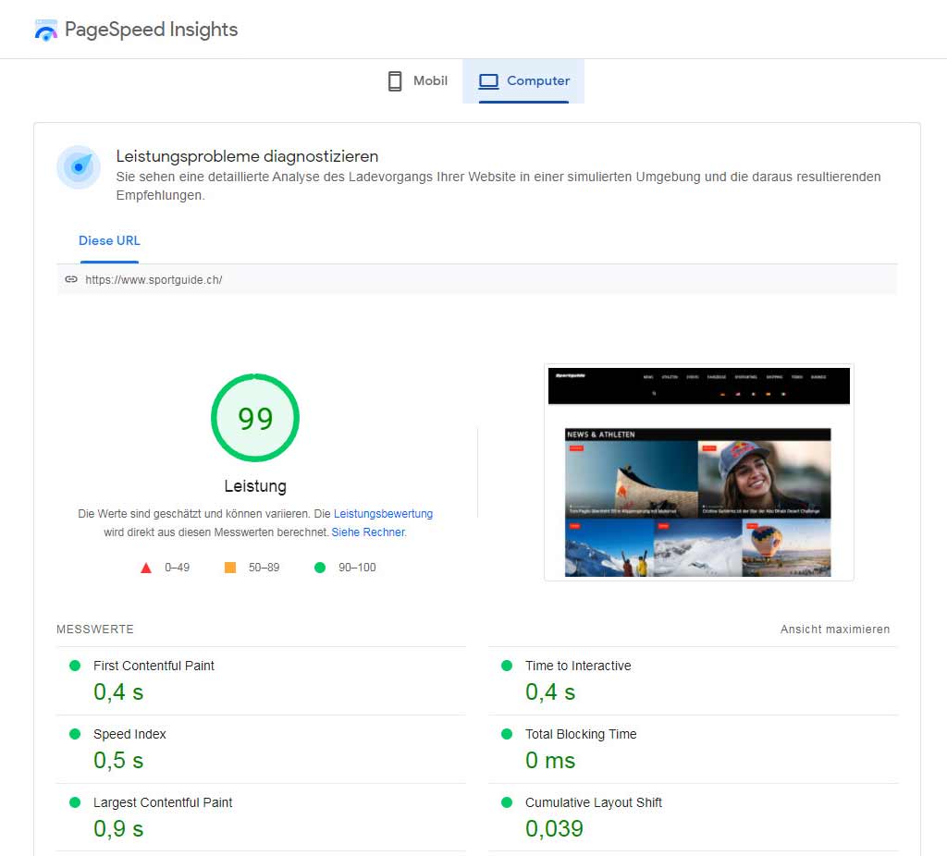Switch to the Mobil tab
The width and height of the screenshot is (947, 856).
417,81
